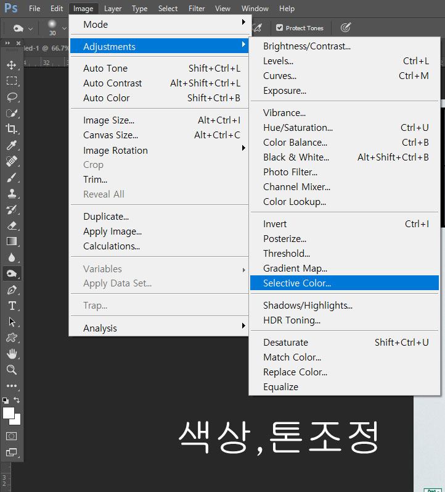Choose Black & White adjustment
The width and height of the screenshot is (445, 492).
click(x=345, y=157)
